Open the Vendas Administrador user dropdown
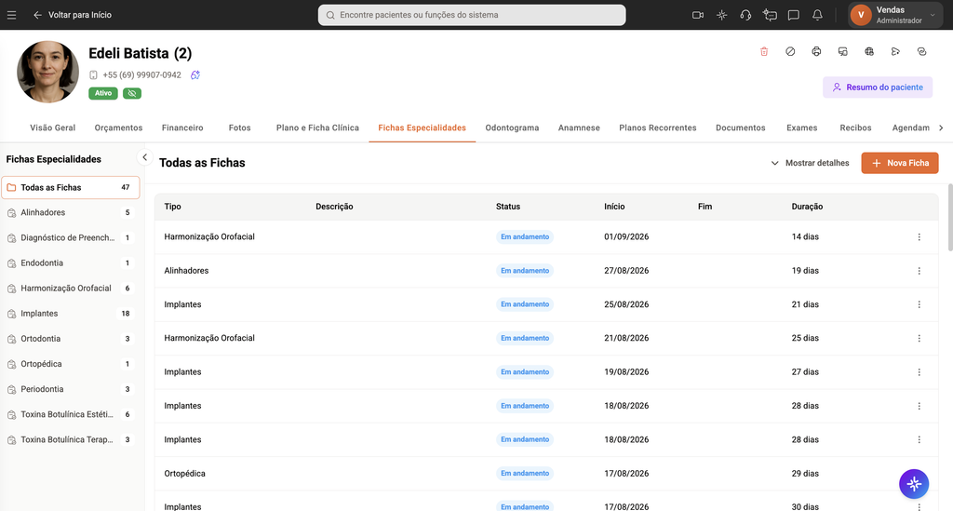 [x=893, y=15]
